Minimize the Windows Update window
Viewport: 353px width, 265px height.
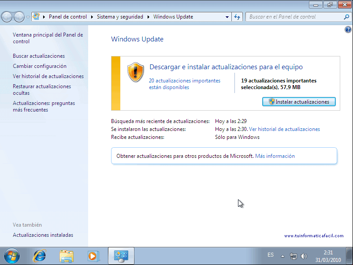316,5
